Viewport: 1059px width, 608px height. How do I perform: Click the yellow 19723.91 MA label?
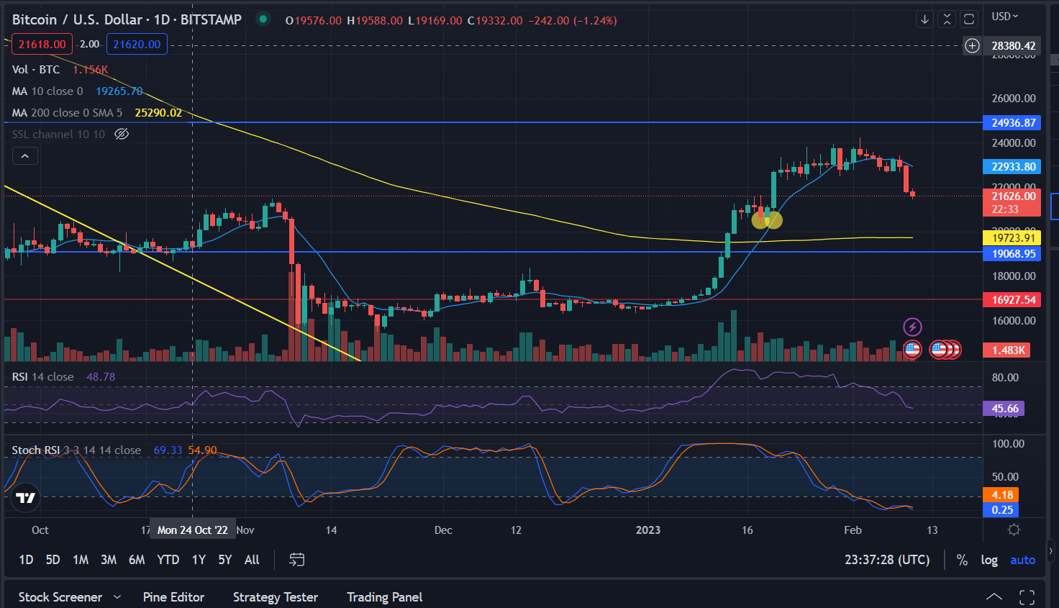click(1012, 238)
